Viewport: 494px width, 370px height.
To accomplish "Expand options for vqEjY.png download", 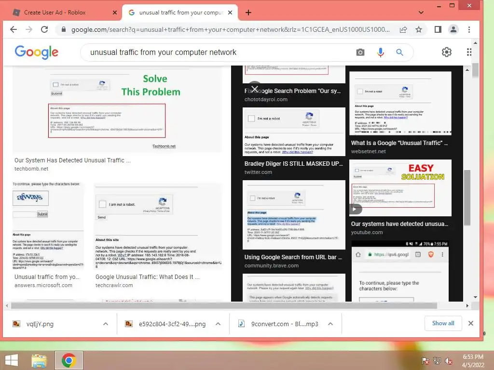I will 106,324.
